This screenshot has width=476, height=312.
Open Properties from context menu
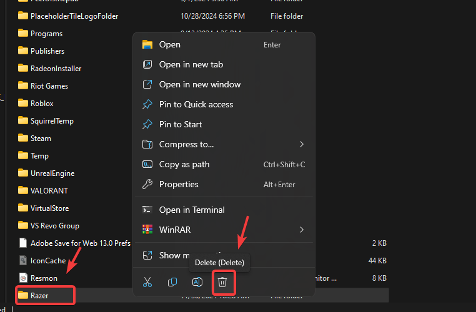click(x=179, y=184)
